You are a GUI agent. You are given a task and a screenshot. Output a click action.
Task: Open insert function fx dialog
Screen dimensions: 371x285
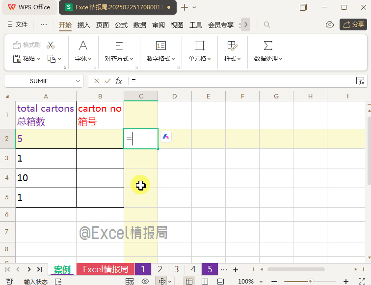point(118,81)
